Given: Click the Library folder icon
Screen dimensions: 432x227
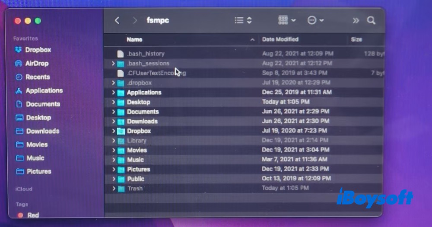Looking at the screenshot, I should pos(121,141).
